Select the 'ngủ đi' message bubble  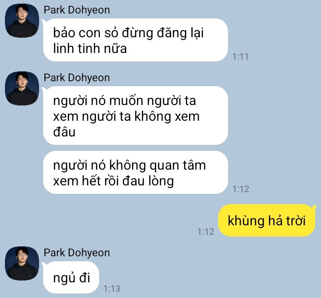click(71, 277)
